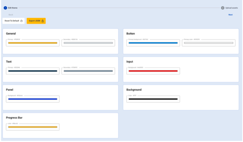Go to the Next step
The width and height of the screenshot is (243, 142).
pyautogui.click(x=230, y=15)
